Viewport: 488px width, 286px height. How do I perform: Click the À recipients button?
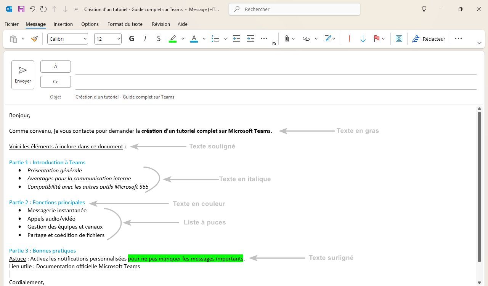click(x=56, y=67)
